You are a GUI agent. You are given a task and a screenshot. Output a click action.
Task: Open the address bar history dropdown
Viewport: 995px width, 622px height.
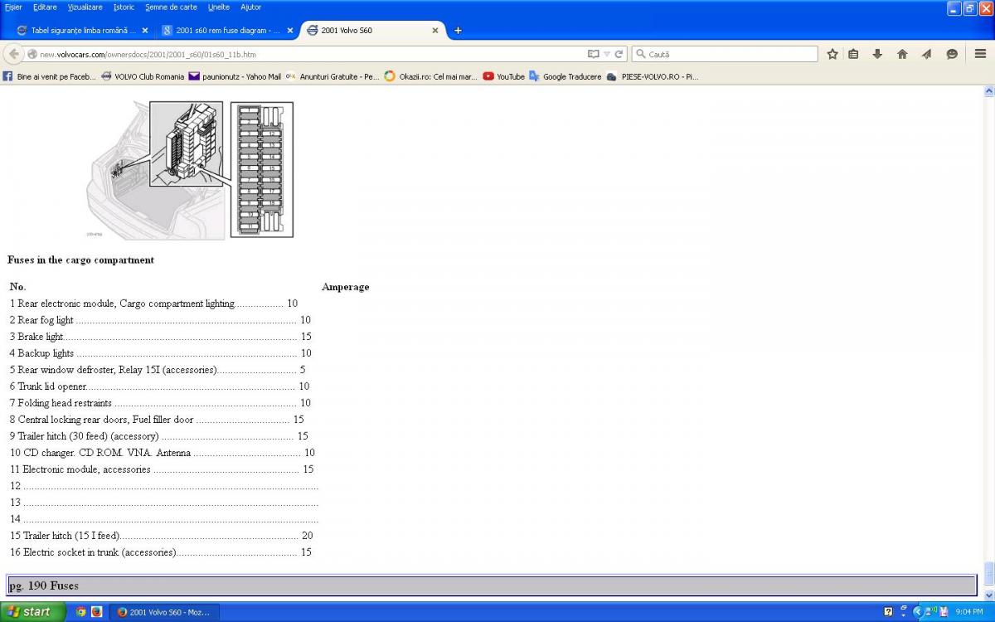point(607,54)
